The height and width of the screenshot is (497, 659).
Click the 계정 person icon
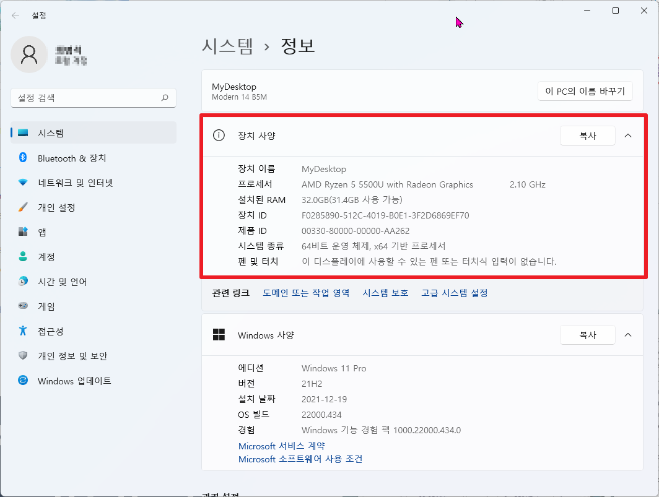click(x=23, y=256)
